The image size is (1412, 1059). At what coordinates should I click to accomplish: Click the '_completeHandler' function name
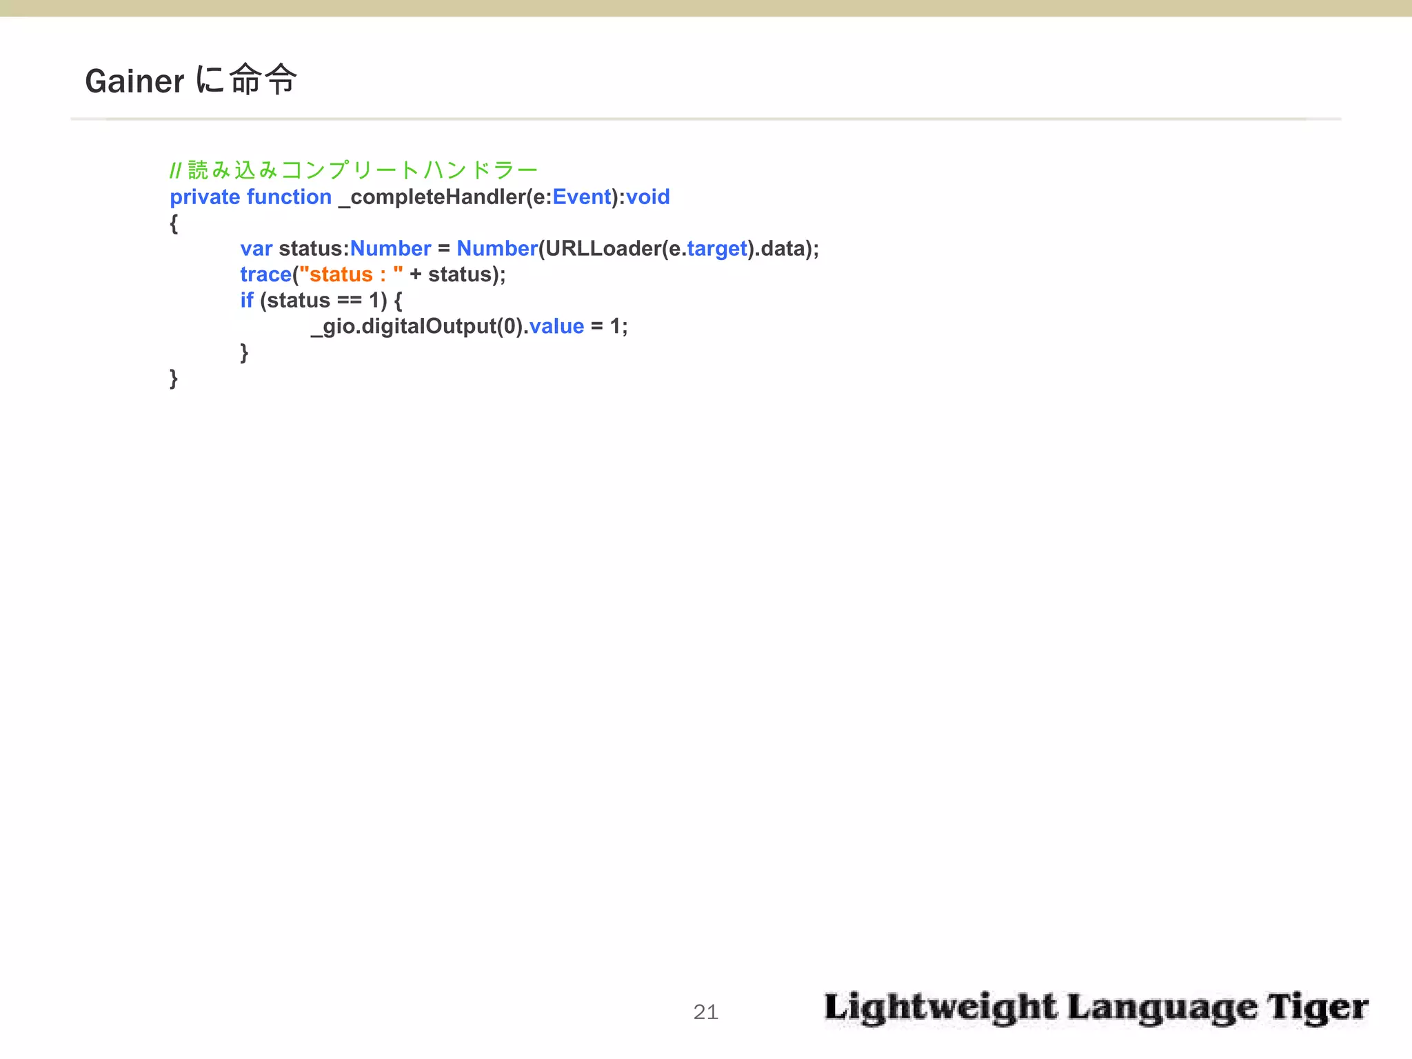(432, 197)
